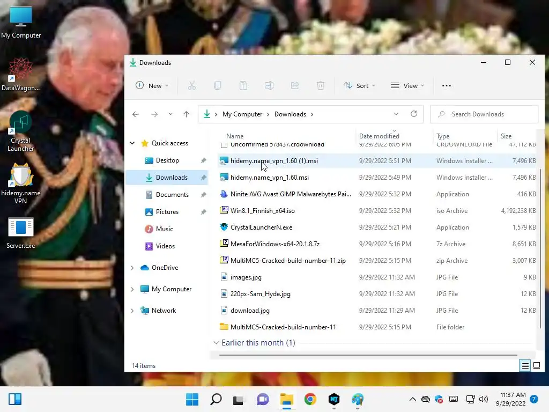This screenshot has height=412, width=549.
Task: Expand the OneDrive tree node
Action: click(x=132, y=268)
